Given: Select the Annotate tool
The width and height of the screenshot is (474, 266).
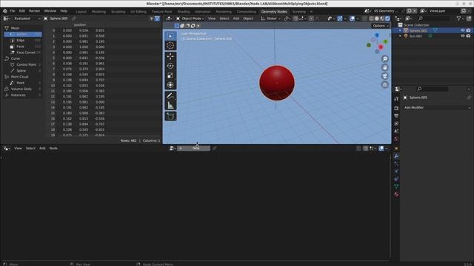Looking at the screenshot, I should coord(170,96).
